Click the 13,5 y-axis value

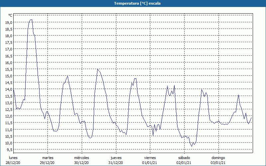(x=9, y=96)
